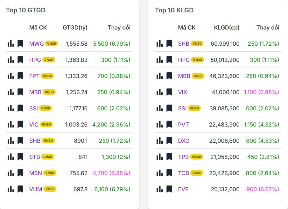Viewport: 288px width, 209px height.
Task: Open chart icon for SHB in KLGD list
Action: click(159, 43)
